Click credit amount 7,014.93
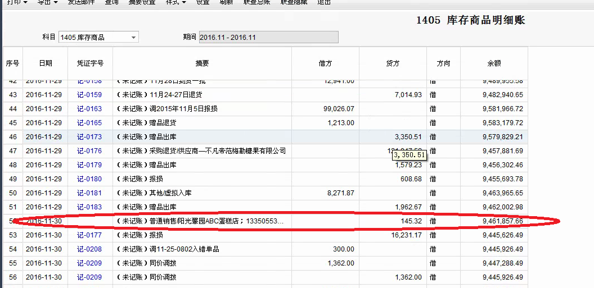594x288 pixels. (x=408, y=95)
